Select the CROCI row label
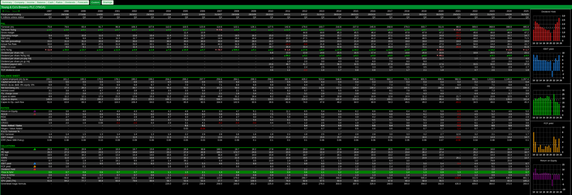 pos(4,123)
